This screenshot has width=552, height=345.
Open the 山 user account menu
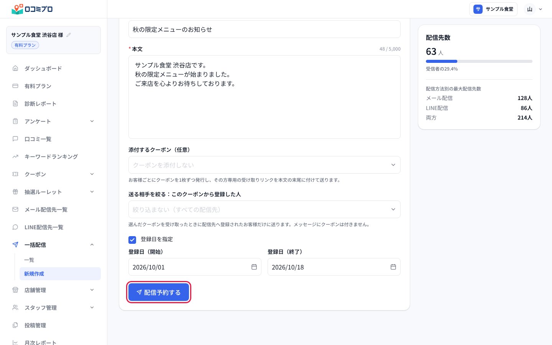point(534,9)
